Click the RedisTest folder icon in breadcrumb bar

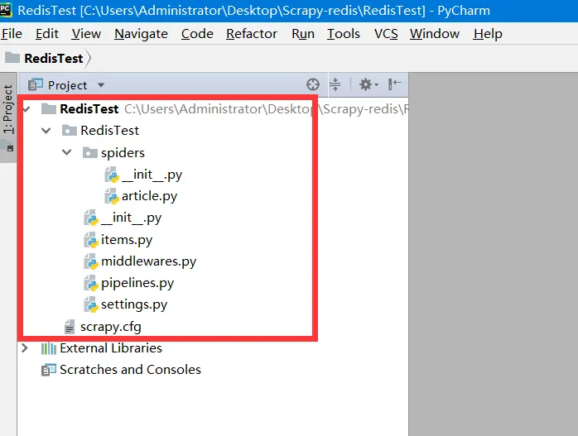coord(12,57)
